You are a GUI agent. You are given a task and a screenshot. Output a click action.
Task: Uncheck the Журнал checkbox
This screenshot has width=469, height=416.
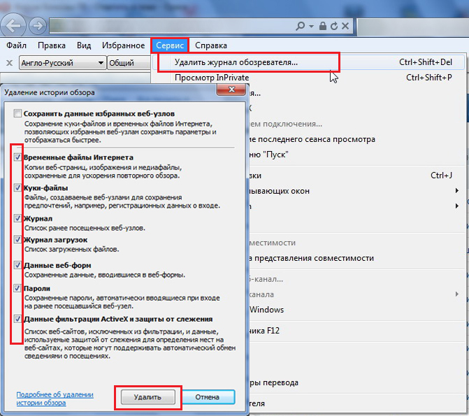17,218
